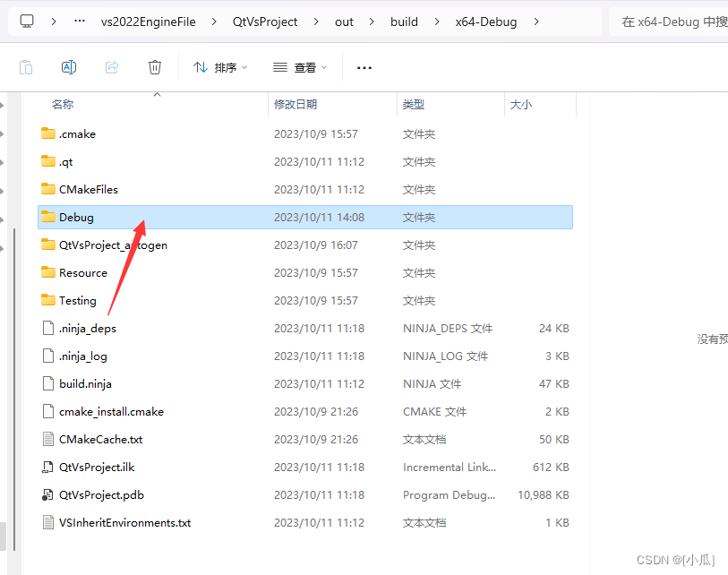Select the VSInheritEnvironments.txt file name
The width and height of the screenshot is (728, 575).
[124, 522]
